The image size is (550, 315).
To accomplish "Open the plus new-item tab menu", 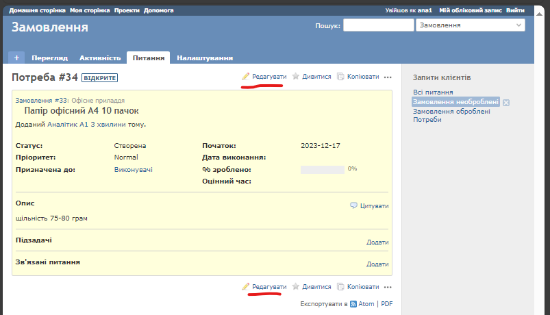I will click(x=16, y=58).
